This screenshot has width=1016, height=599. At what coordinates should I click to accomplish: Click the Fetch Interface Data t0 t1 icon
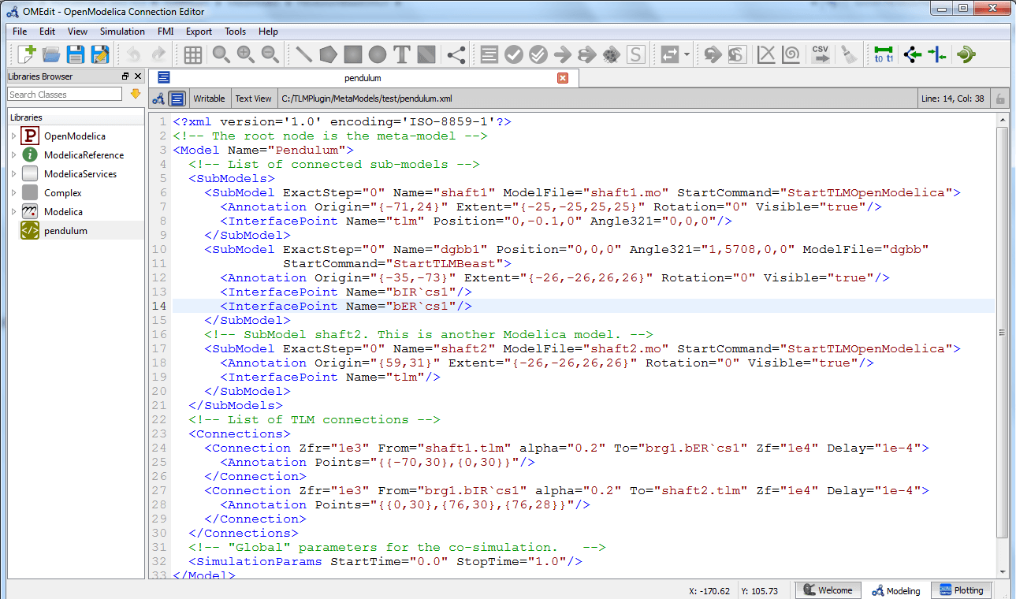pos(883,54)
